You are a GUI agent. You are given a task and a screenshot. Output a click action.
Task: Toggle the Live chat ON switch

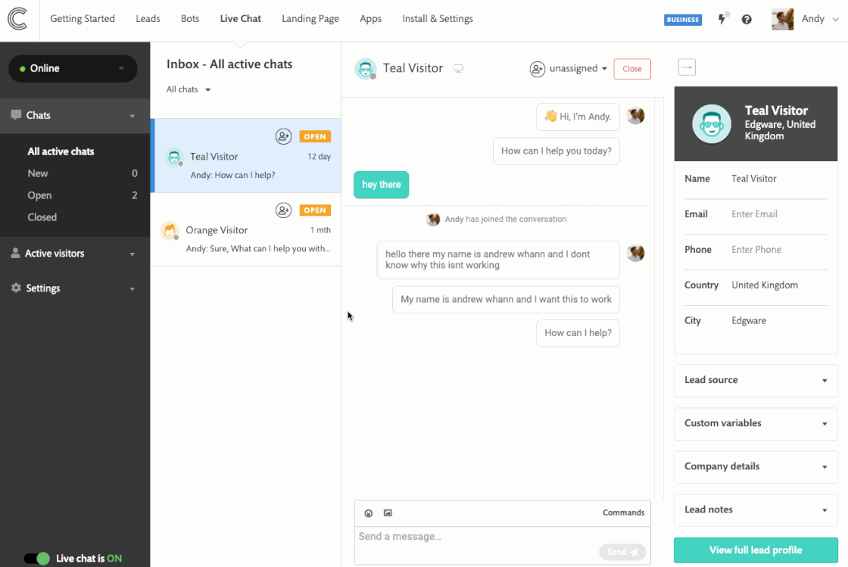[x=36, y=559]
